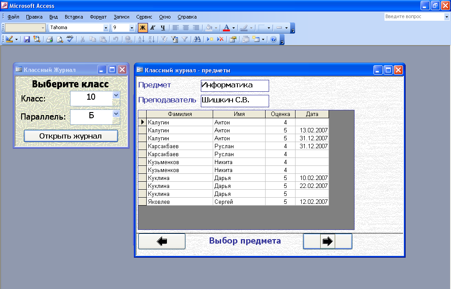Open the Вид menu
451x289 pixels.
(53, 17)
